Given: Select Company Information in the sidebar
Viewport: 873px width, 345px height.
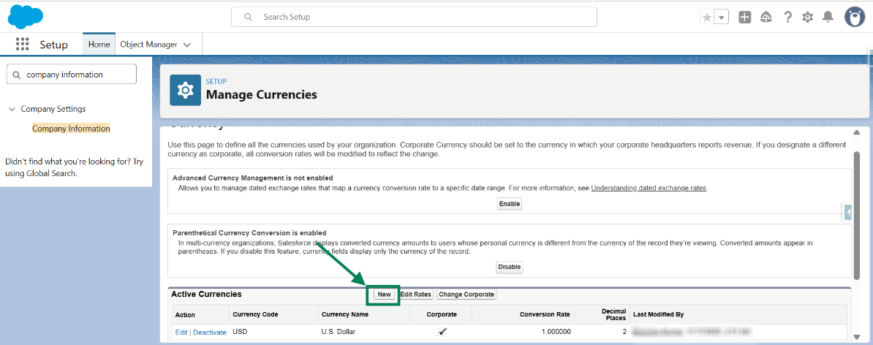Looking at the screenshot, I should 71,129.
